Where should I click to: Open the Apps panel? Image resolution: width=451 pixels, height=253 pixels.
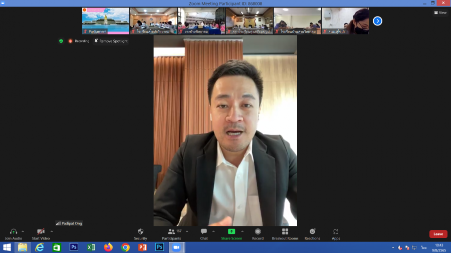(336, 233)
